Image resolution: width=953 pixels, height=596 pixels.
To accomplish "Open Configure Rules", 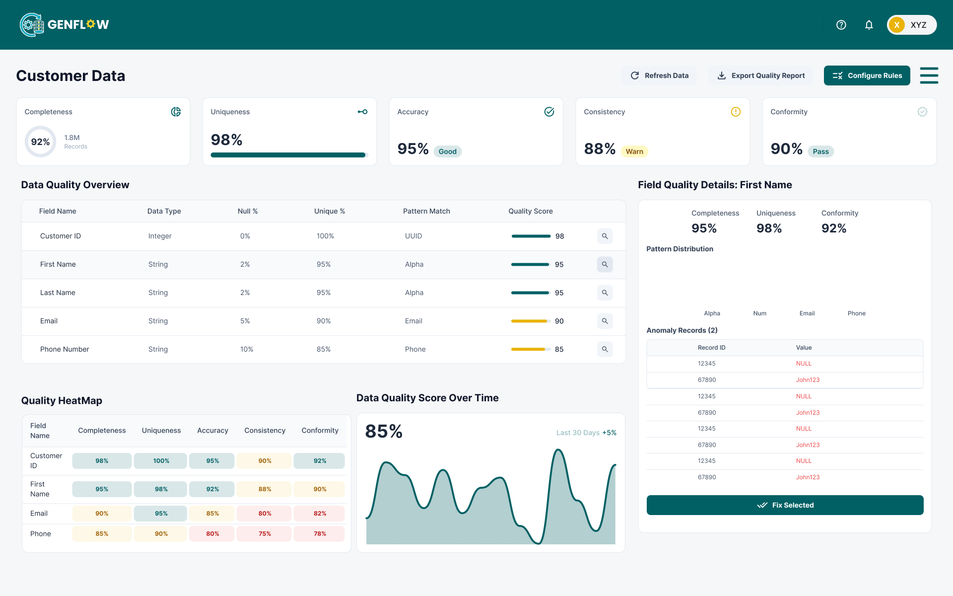I will (x=867, y=75).
